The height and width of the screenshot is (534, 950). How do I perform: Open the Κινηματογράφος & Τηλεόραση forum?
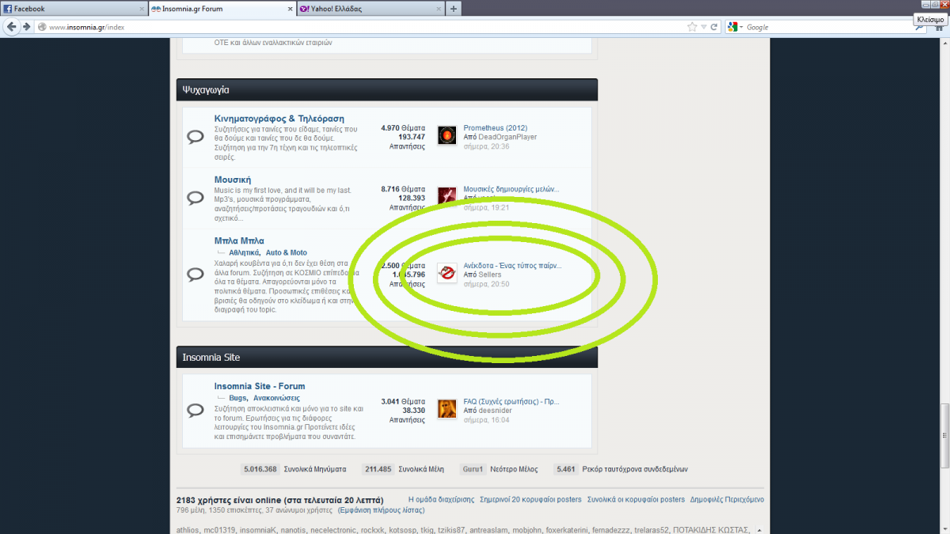coord(279,119)
